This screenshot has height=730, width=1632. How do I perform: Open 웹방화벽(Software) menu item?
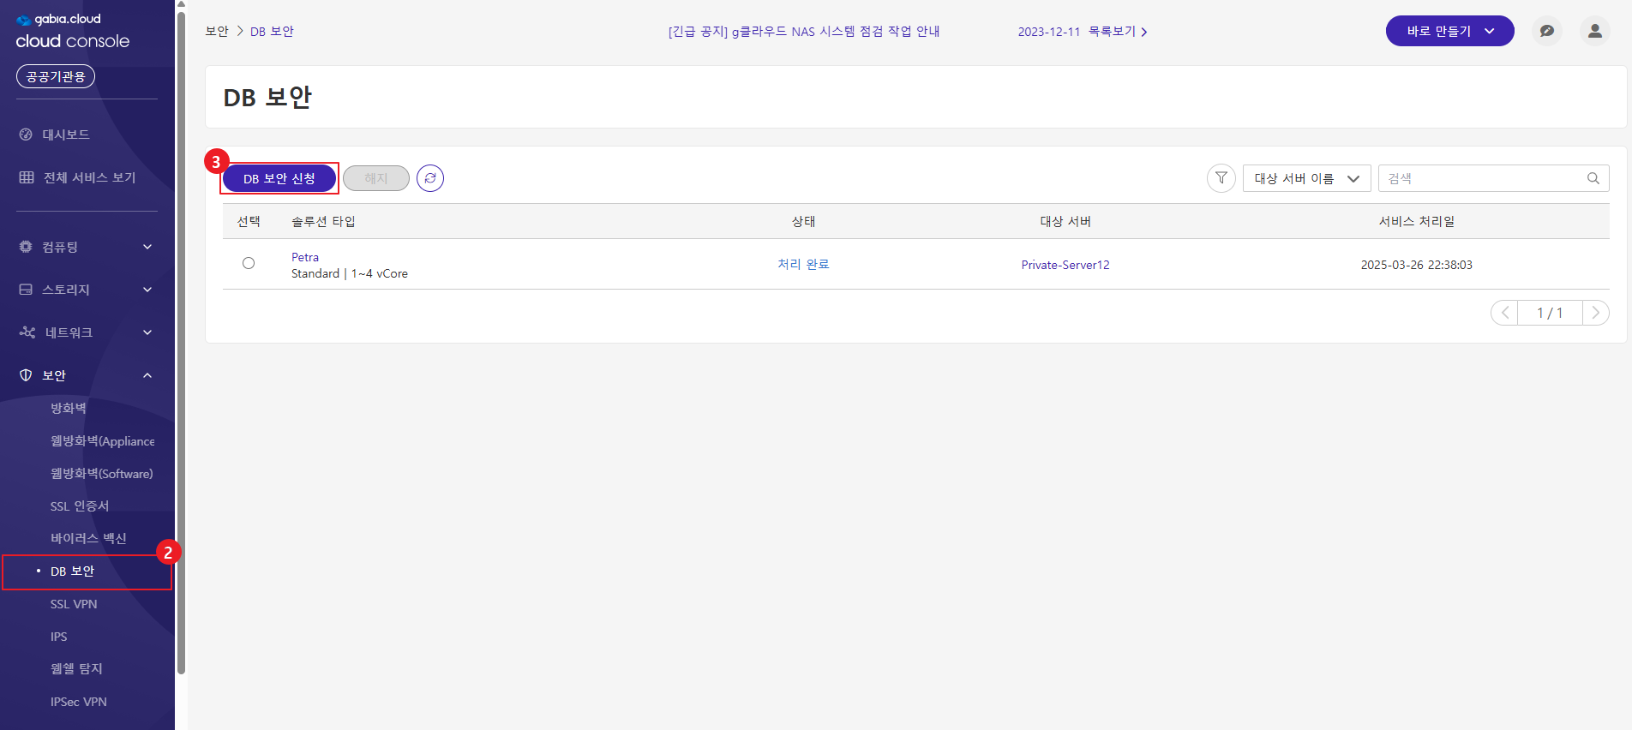point(102,473)
